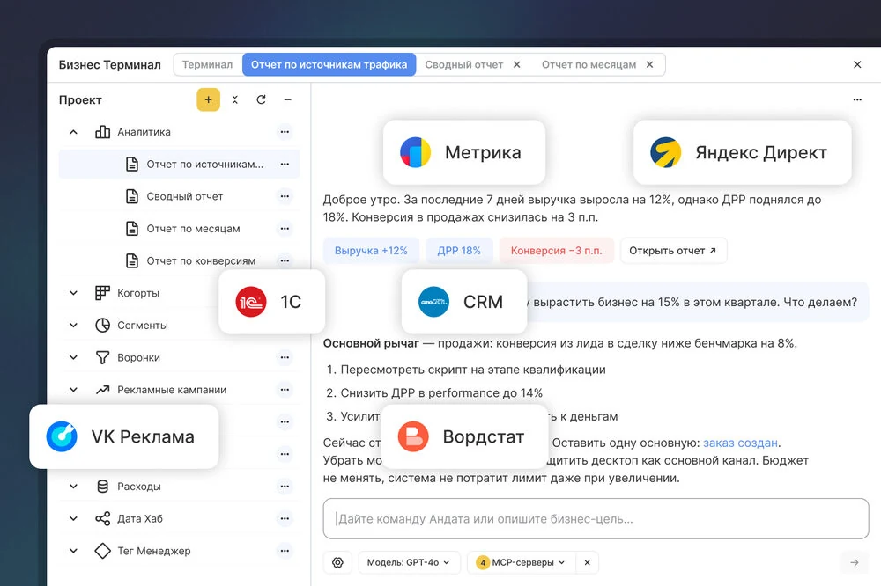Click the command input field
Image resolution: width=881 pixels, height=586 pixels.
click(596, 518)
